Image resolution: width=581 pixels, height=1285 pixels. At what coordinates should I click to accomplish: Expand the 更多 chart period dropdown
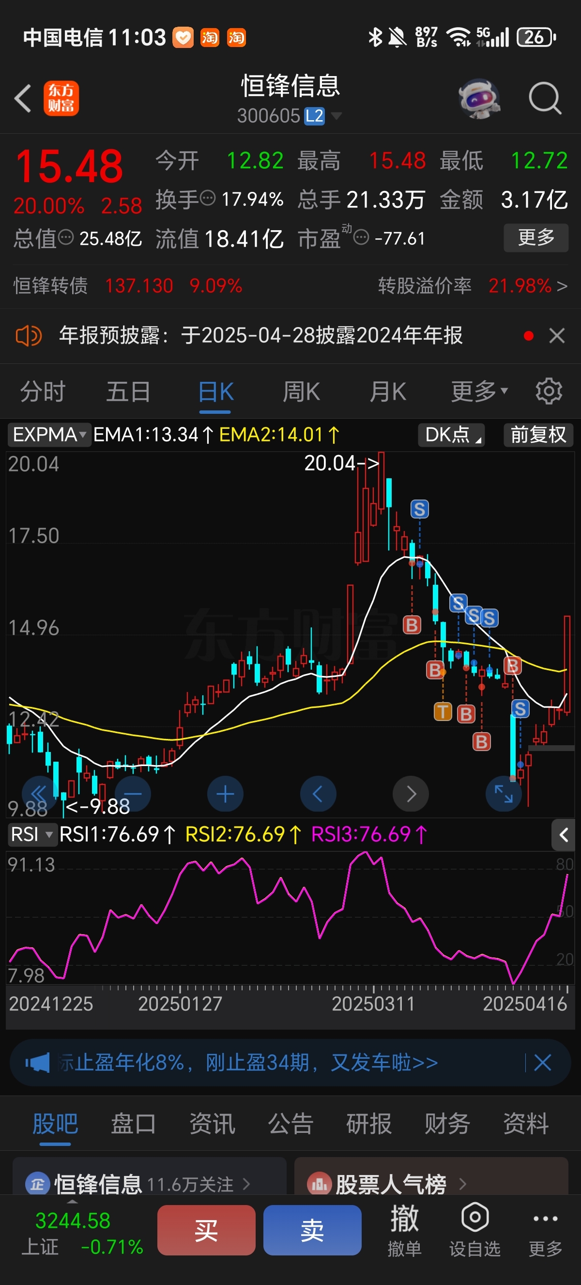click(x=479, y=392)
